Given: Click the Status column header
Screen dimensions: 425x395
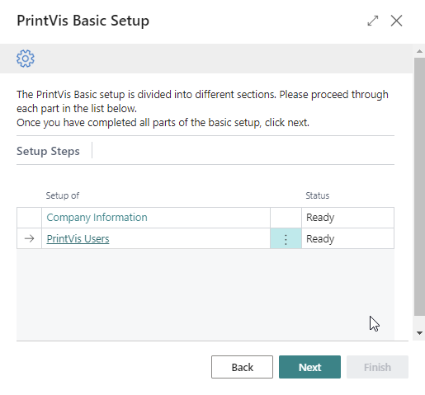Looking at the screenshot, I should (x=317, y=195).
